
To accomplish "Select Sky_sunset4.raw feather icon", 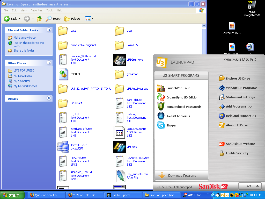I will [121, 176].
